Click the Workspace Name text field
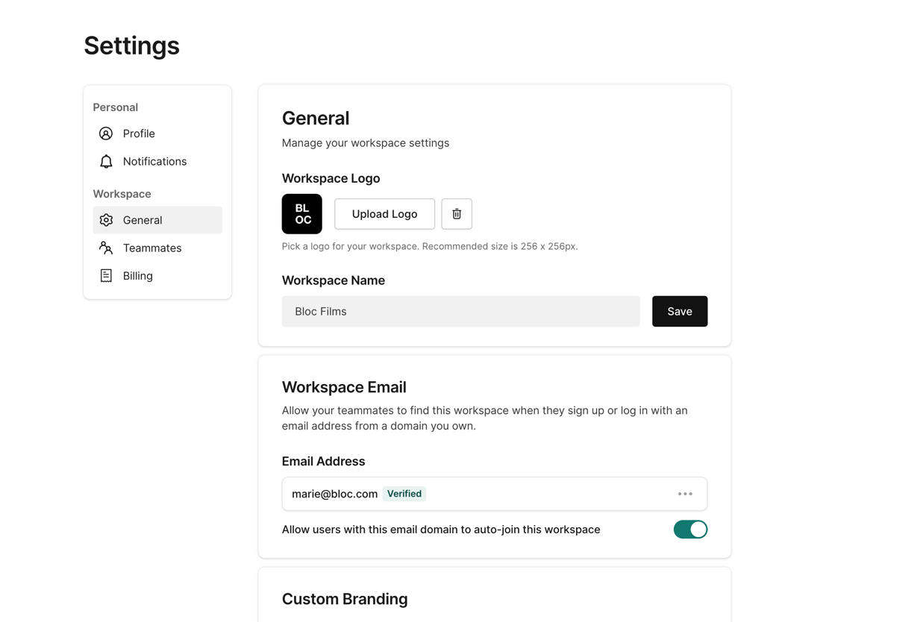 (460, 312)
